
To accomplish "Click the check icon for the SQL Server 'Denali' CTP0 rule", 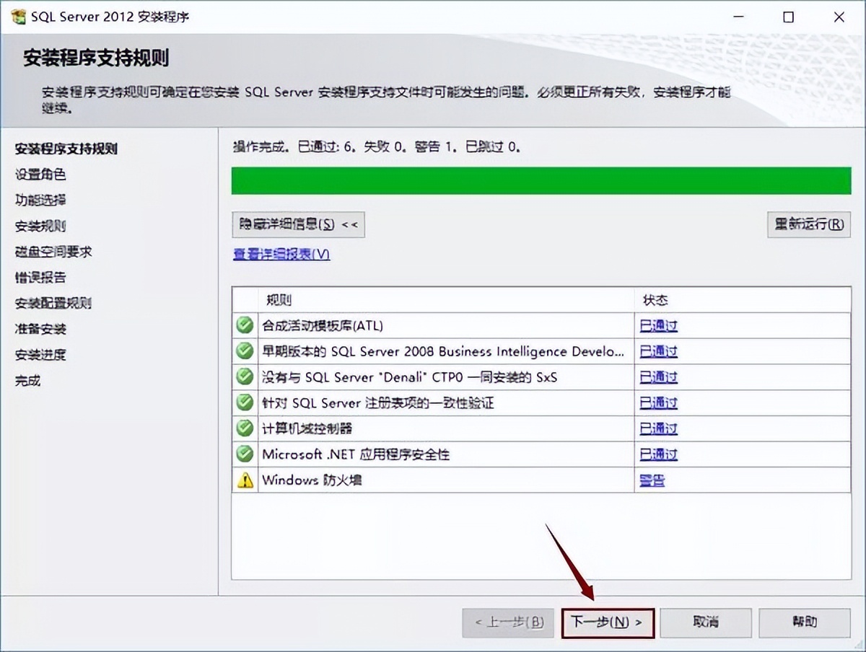I will click(x=244, y=376).
